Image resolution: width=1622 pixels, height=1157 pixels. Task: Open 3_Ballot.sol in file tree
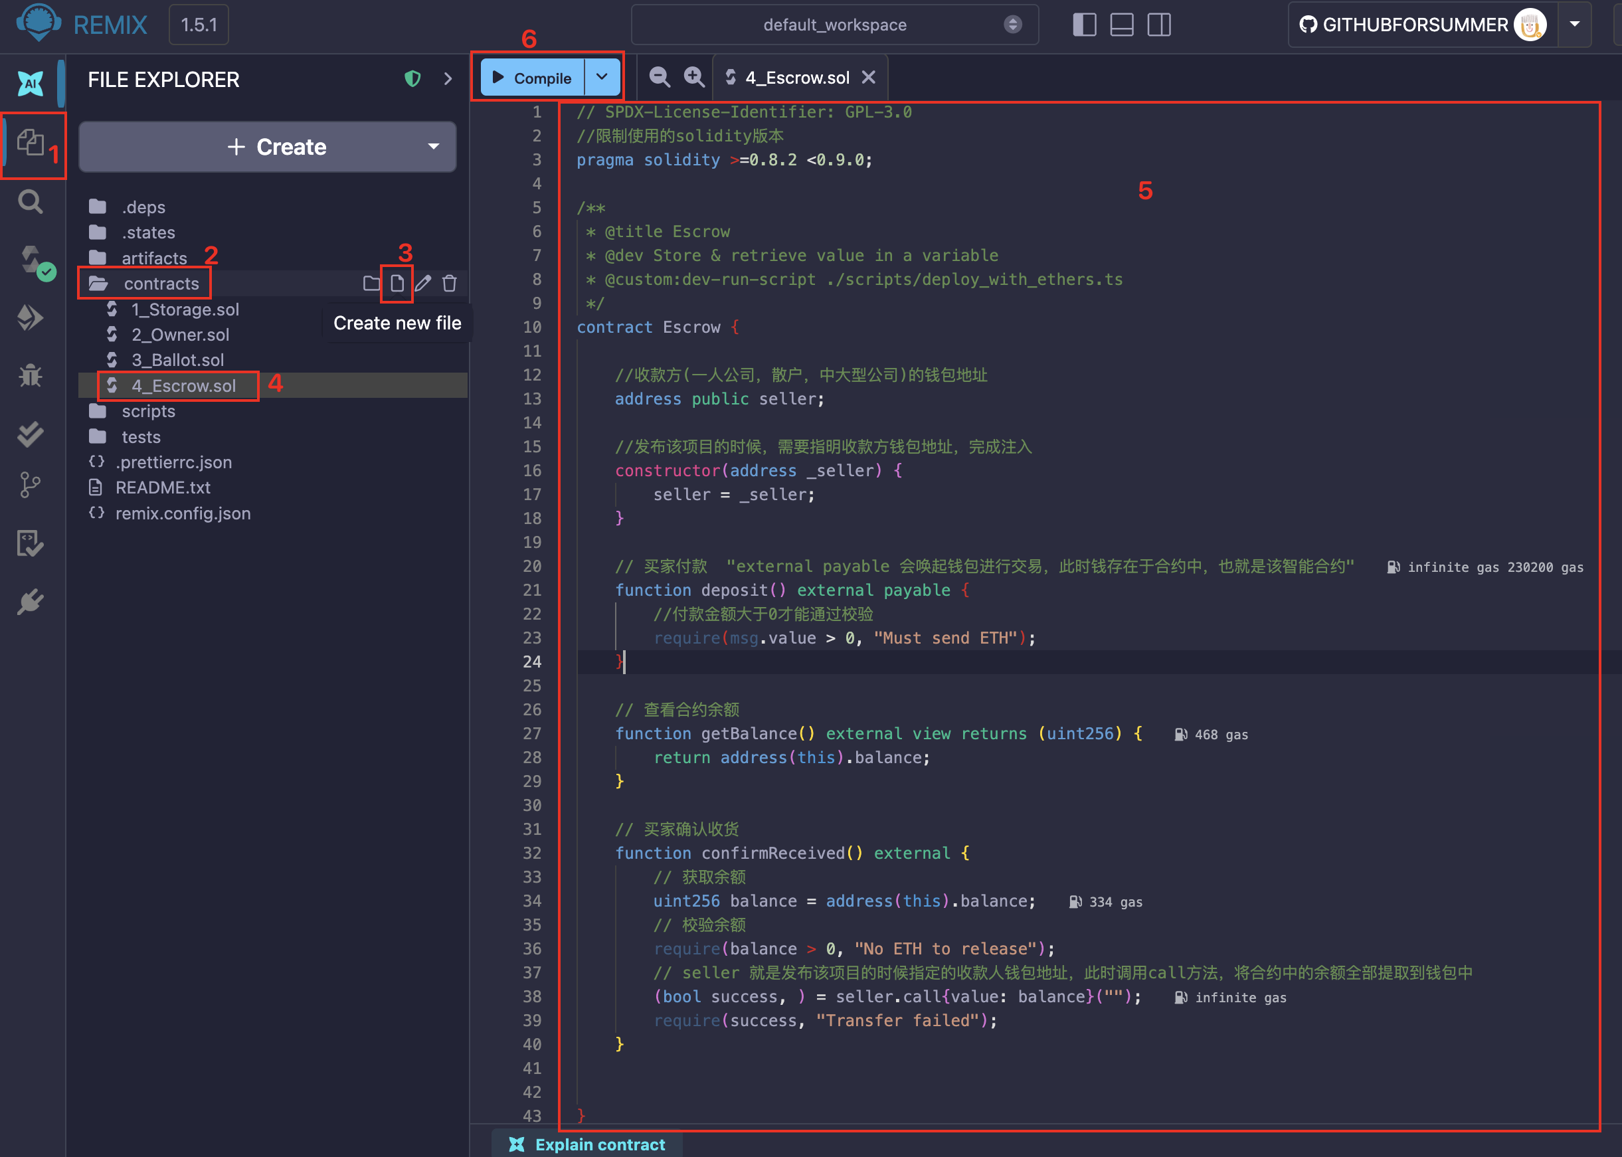click(x=177, y=360)
